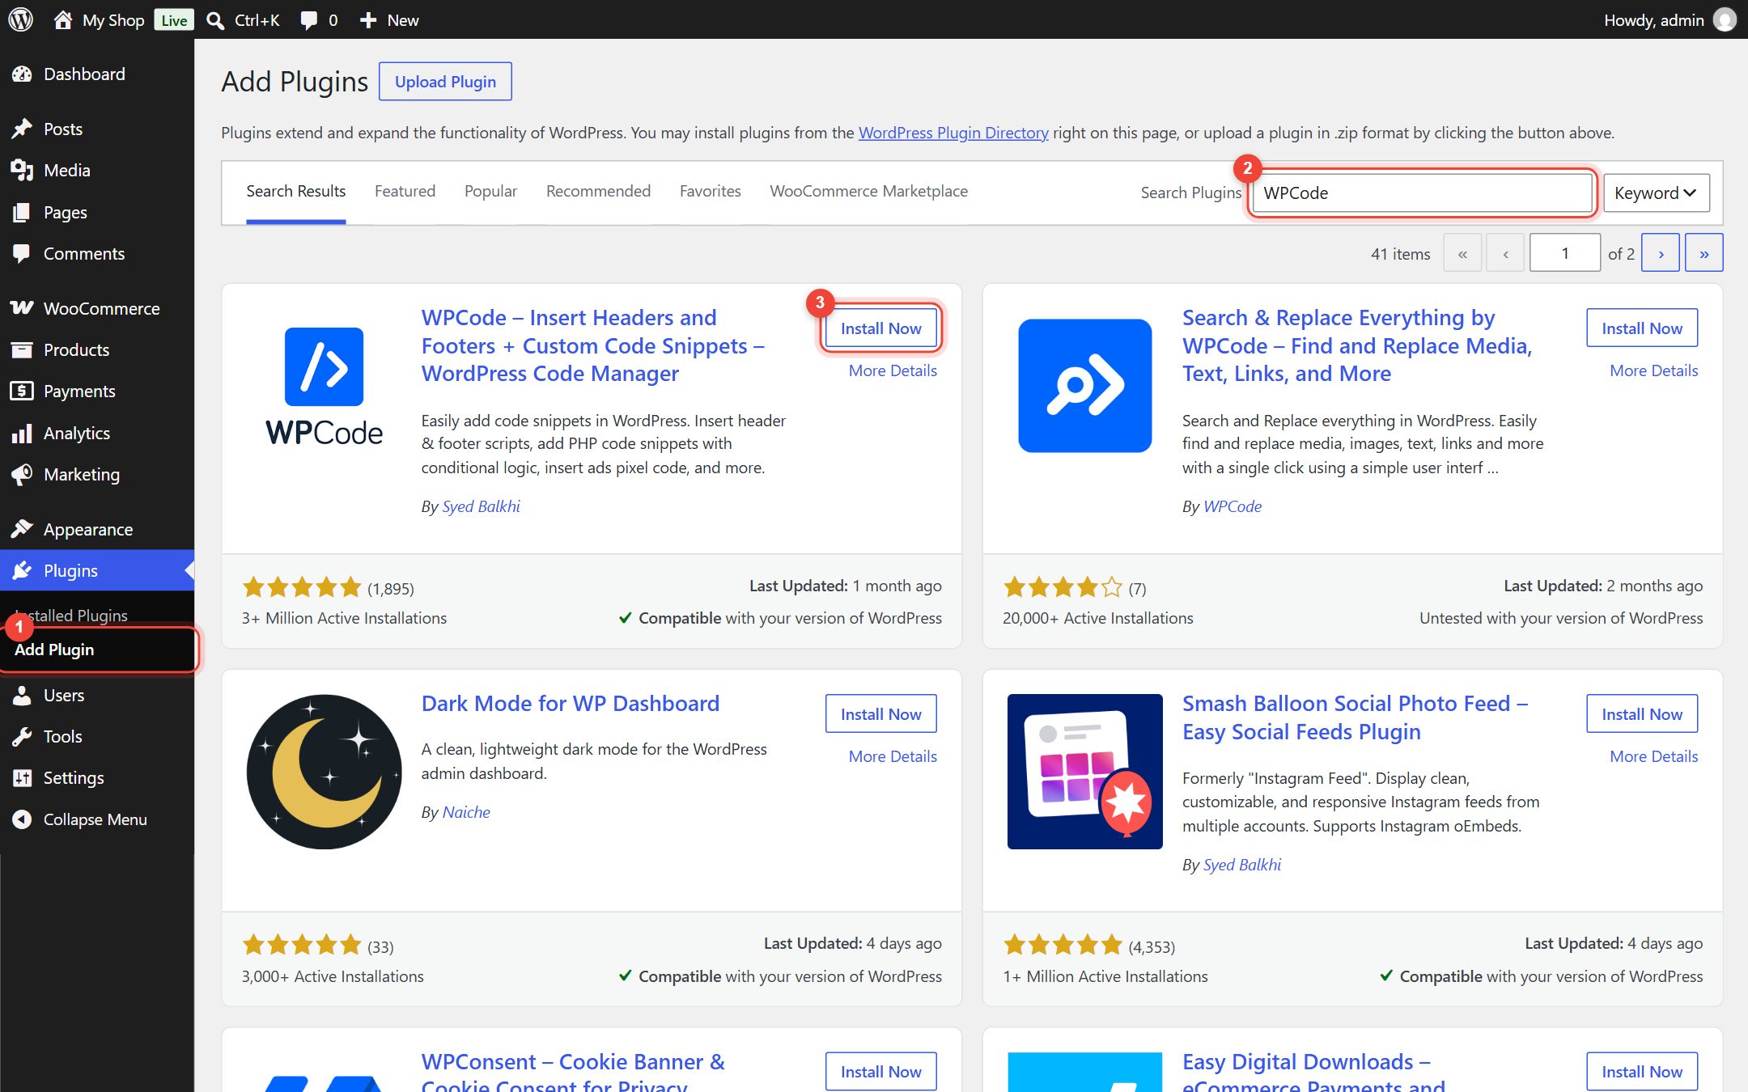Click the Tools wrench icon in sidebar
1748x1092 pixels.
tap(22, 736)
